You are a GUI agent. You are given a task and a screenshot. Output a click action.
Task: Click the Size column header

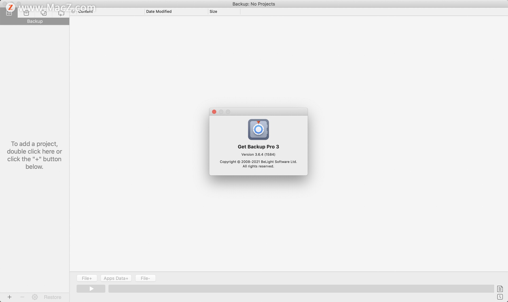[213, 11]
